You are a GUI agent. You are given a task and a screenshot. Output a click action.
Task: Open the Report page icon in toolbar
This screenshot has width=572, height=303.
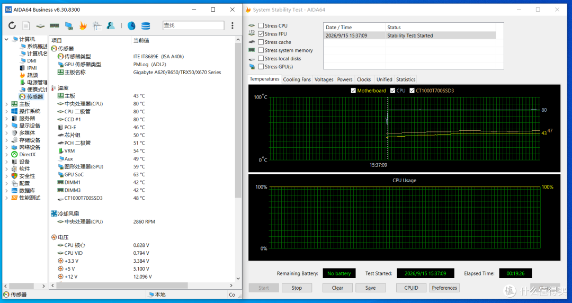click(26, 25)
